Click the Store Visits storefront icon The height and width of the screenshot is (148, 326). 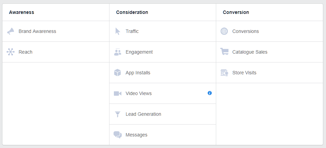(224, 73)
